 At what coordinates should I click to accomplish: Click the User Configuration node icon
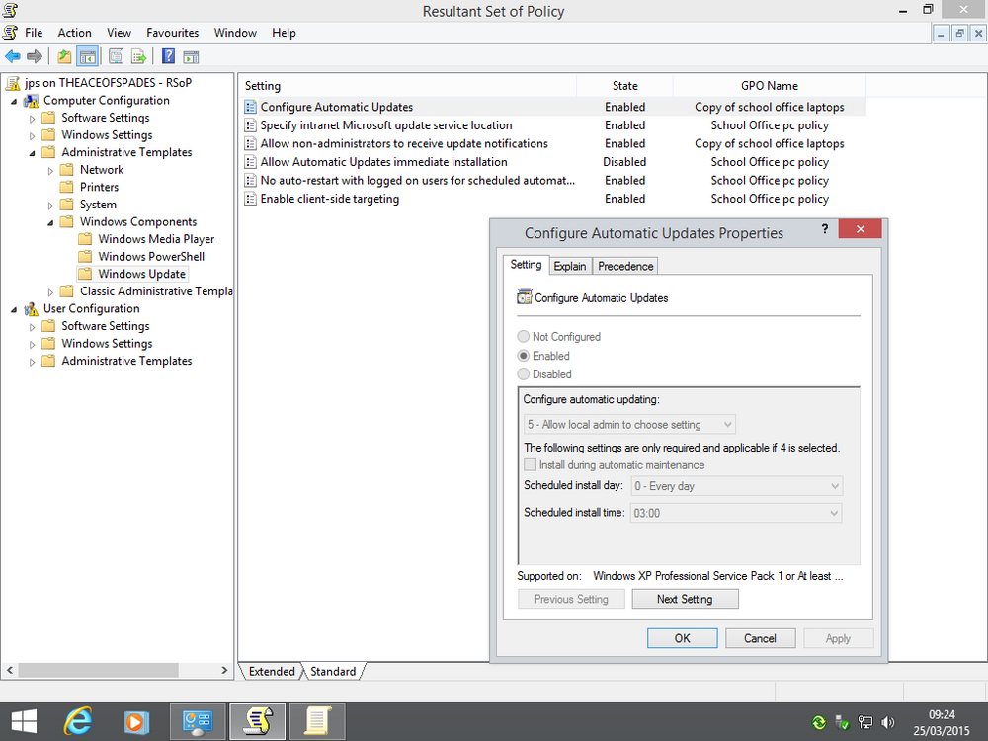[x=31, y=308]
